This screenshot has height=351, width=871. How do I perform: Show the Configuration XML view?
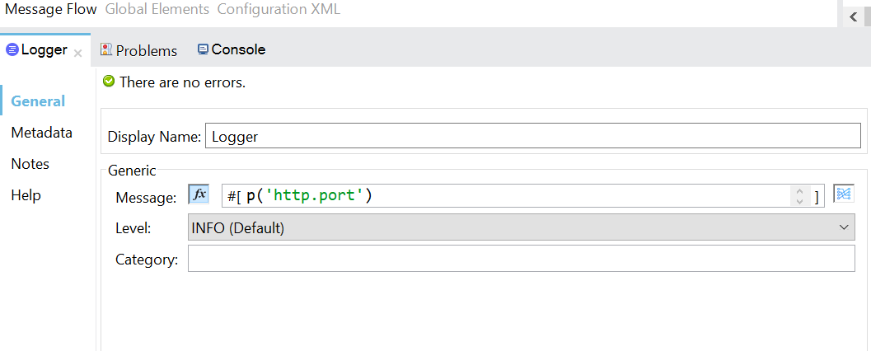coord(279,10)
